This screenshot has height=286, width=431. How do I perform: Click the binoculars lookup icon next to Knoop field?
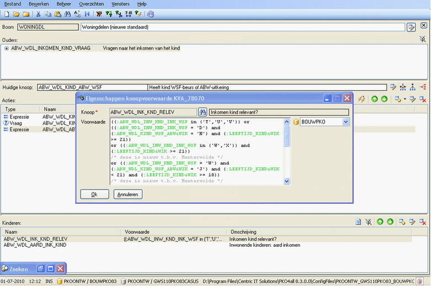coord(203,112)
